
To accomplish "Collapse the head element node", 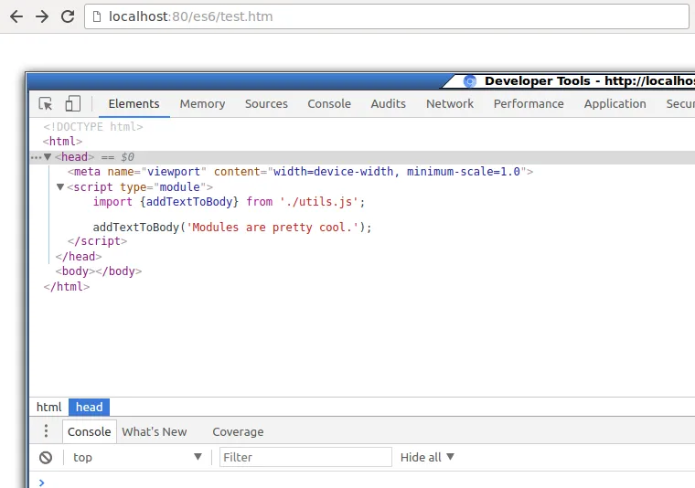I will point(48,157).
